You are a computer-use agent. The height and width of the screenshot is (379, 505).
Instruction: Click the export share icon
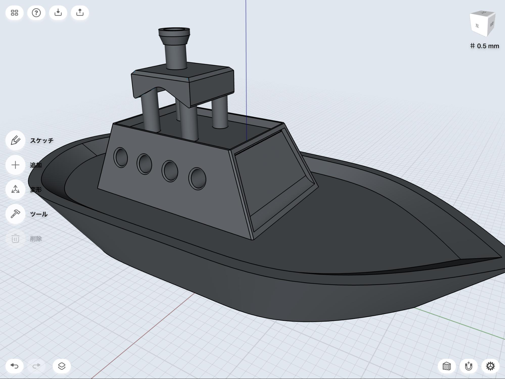[80, 13]
